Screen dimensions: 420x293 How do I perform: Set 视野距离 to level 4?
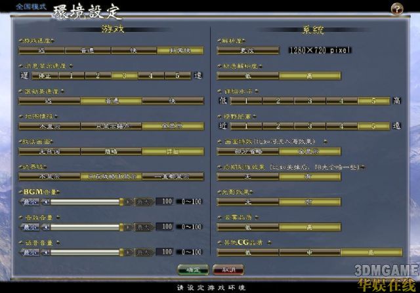tap(341, 127)
